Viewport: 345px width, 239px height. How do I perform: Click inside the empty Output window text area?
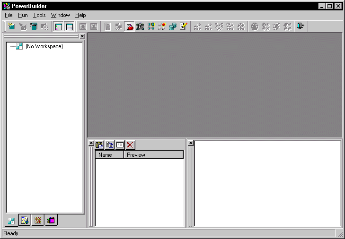coord(267,184)
